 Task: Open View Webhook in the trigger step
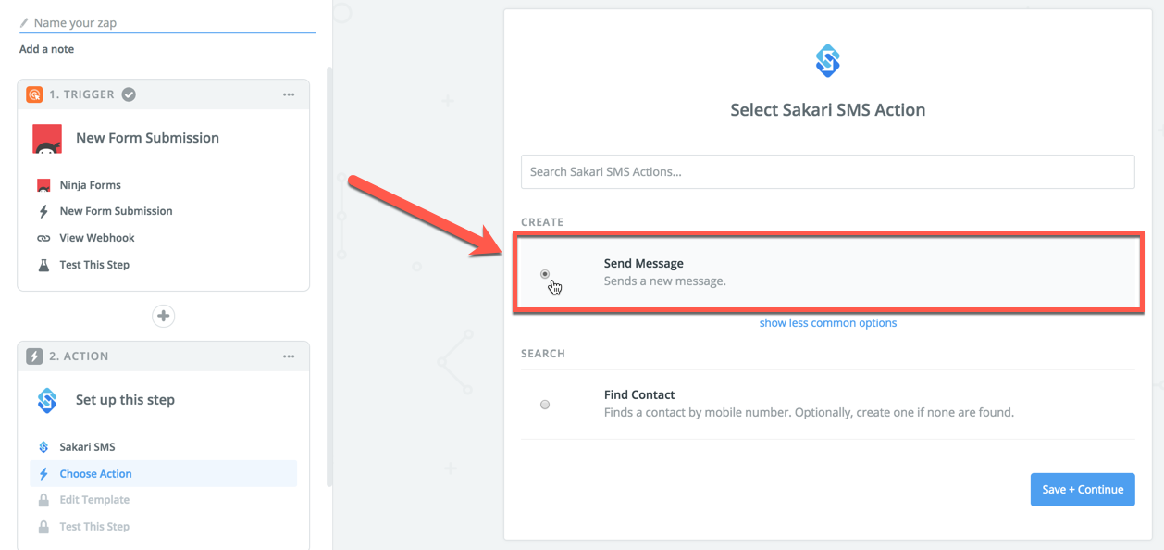click(x=97, y=238)
